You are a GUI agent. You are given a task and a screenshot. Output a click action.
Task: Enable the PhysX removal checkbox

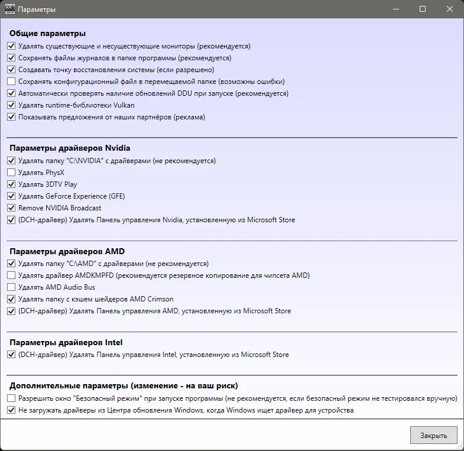pos(11,173)
